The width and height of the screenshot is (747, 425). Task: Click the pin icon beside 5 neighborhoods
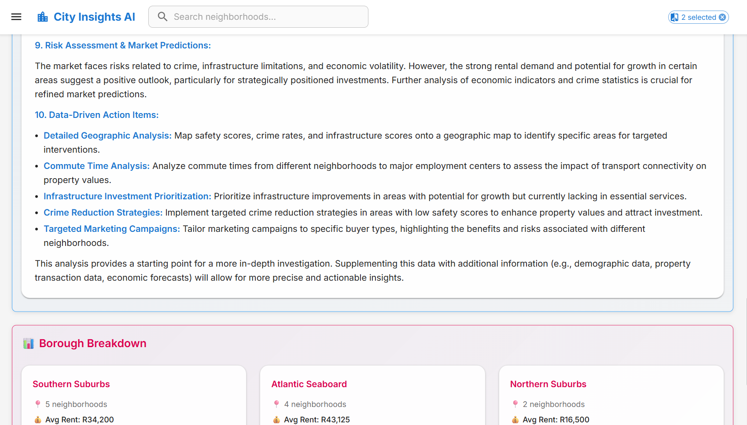click(x=38, y=404)
